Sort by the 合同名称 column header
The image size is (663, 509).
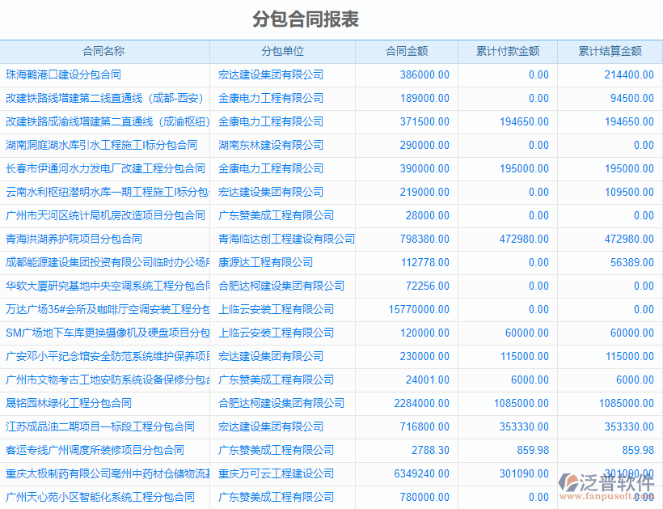[104, 51]
